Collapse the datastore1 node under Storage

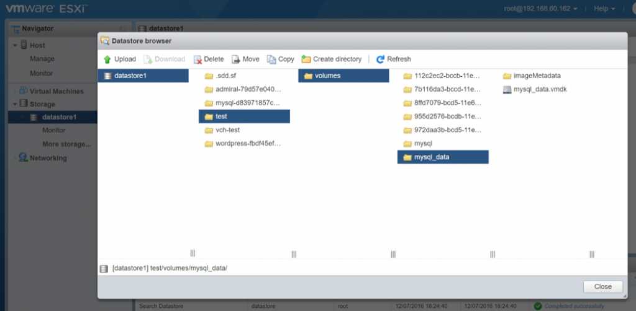[23, 117]
